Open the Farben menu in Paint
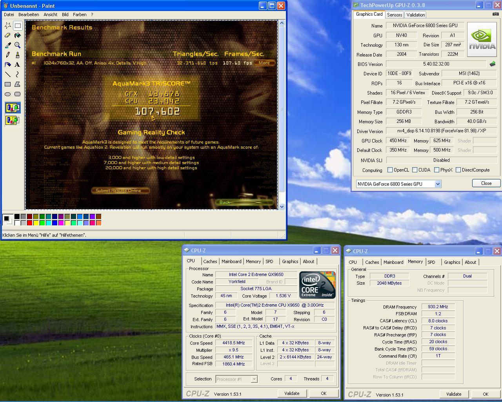Image resolution: width=502 pixels, height=402 pixels. tap(80, 15)
